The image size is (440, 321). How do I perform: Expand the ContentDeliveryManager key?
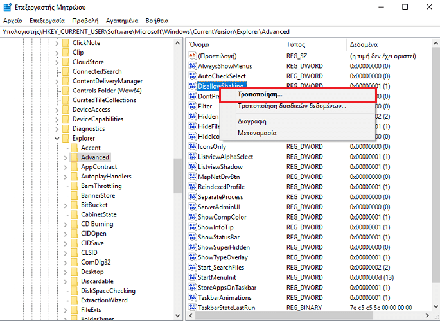57,82
